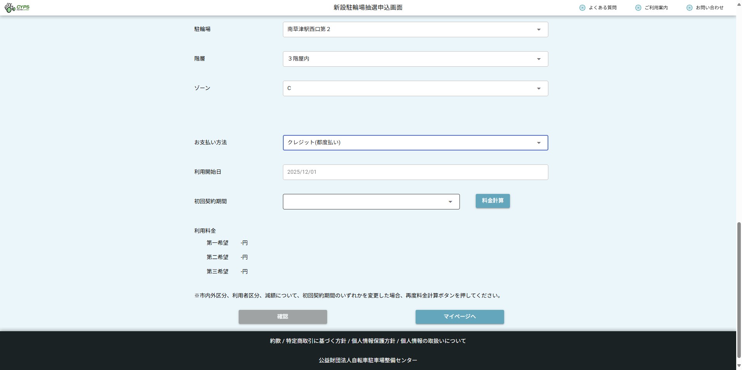Click the vertical page scrollbar thumb

739,289
